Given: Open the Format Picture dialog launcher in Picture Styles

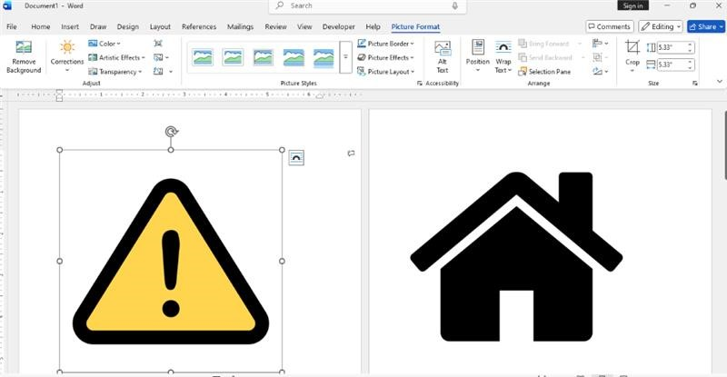Looking at the screenshot, I should click(419, 84).
